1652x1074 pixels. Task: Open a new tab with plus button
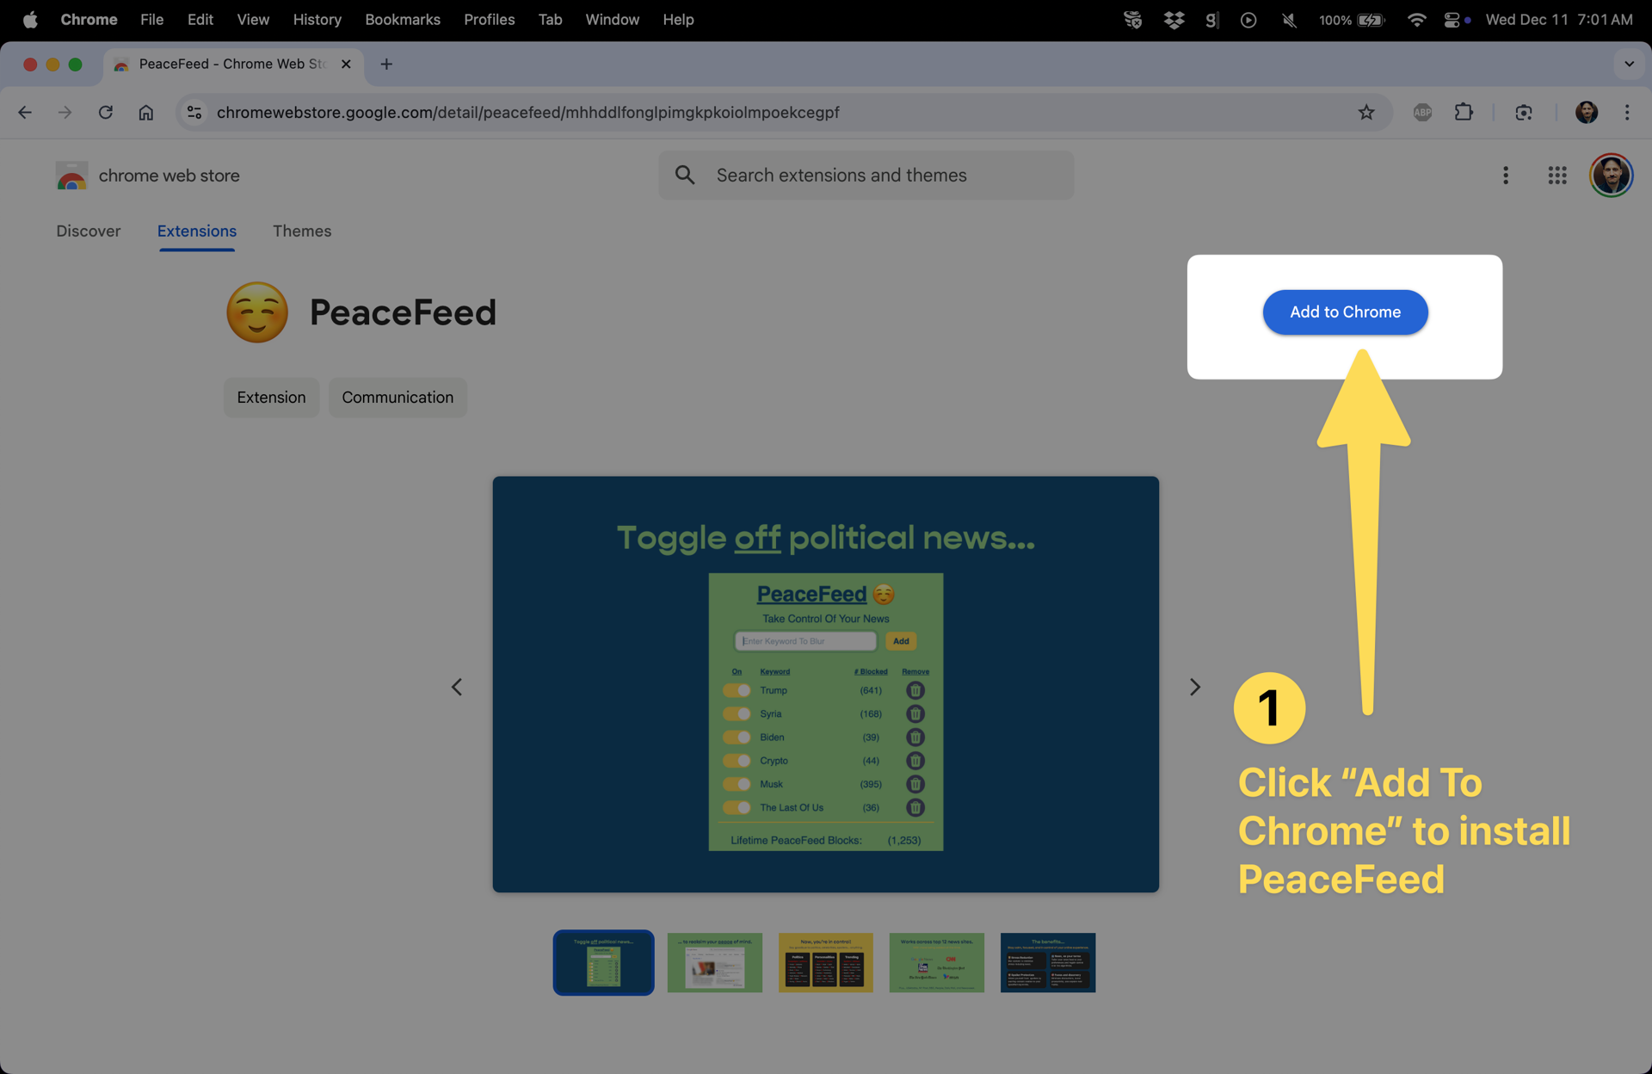point(386,65)
